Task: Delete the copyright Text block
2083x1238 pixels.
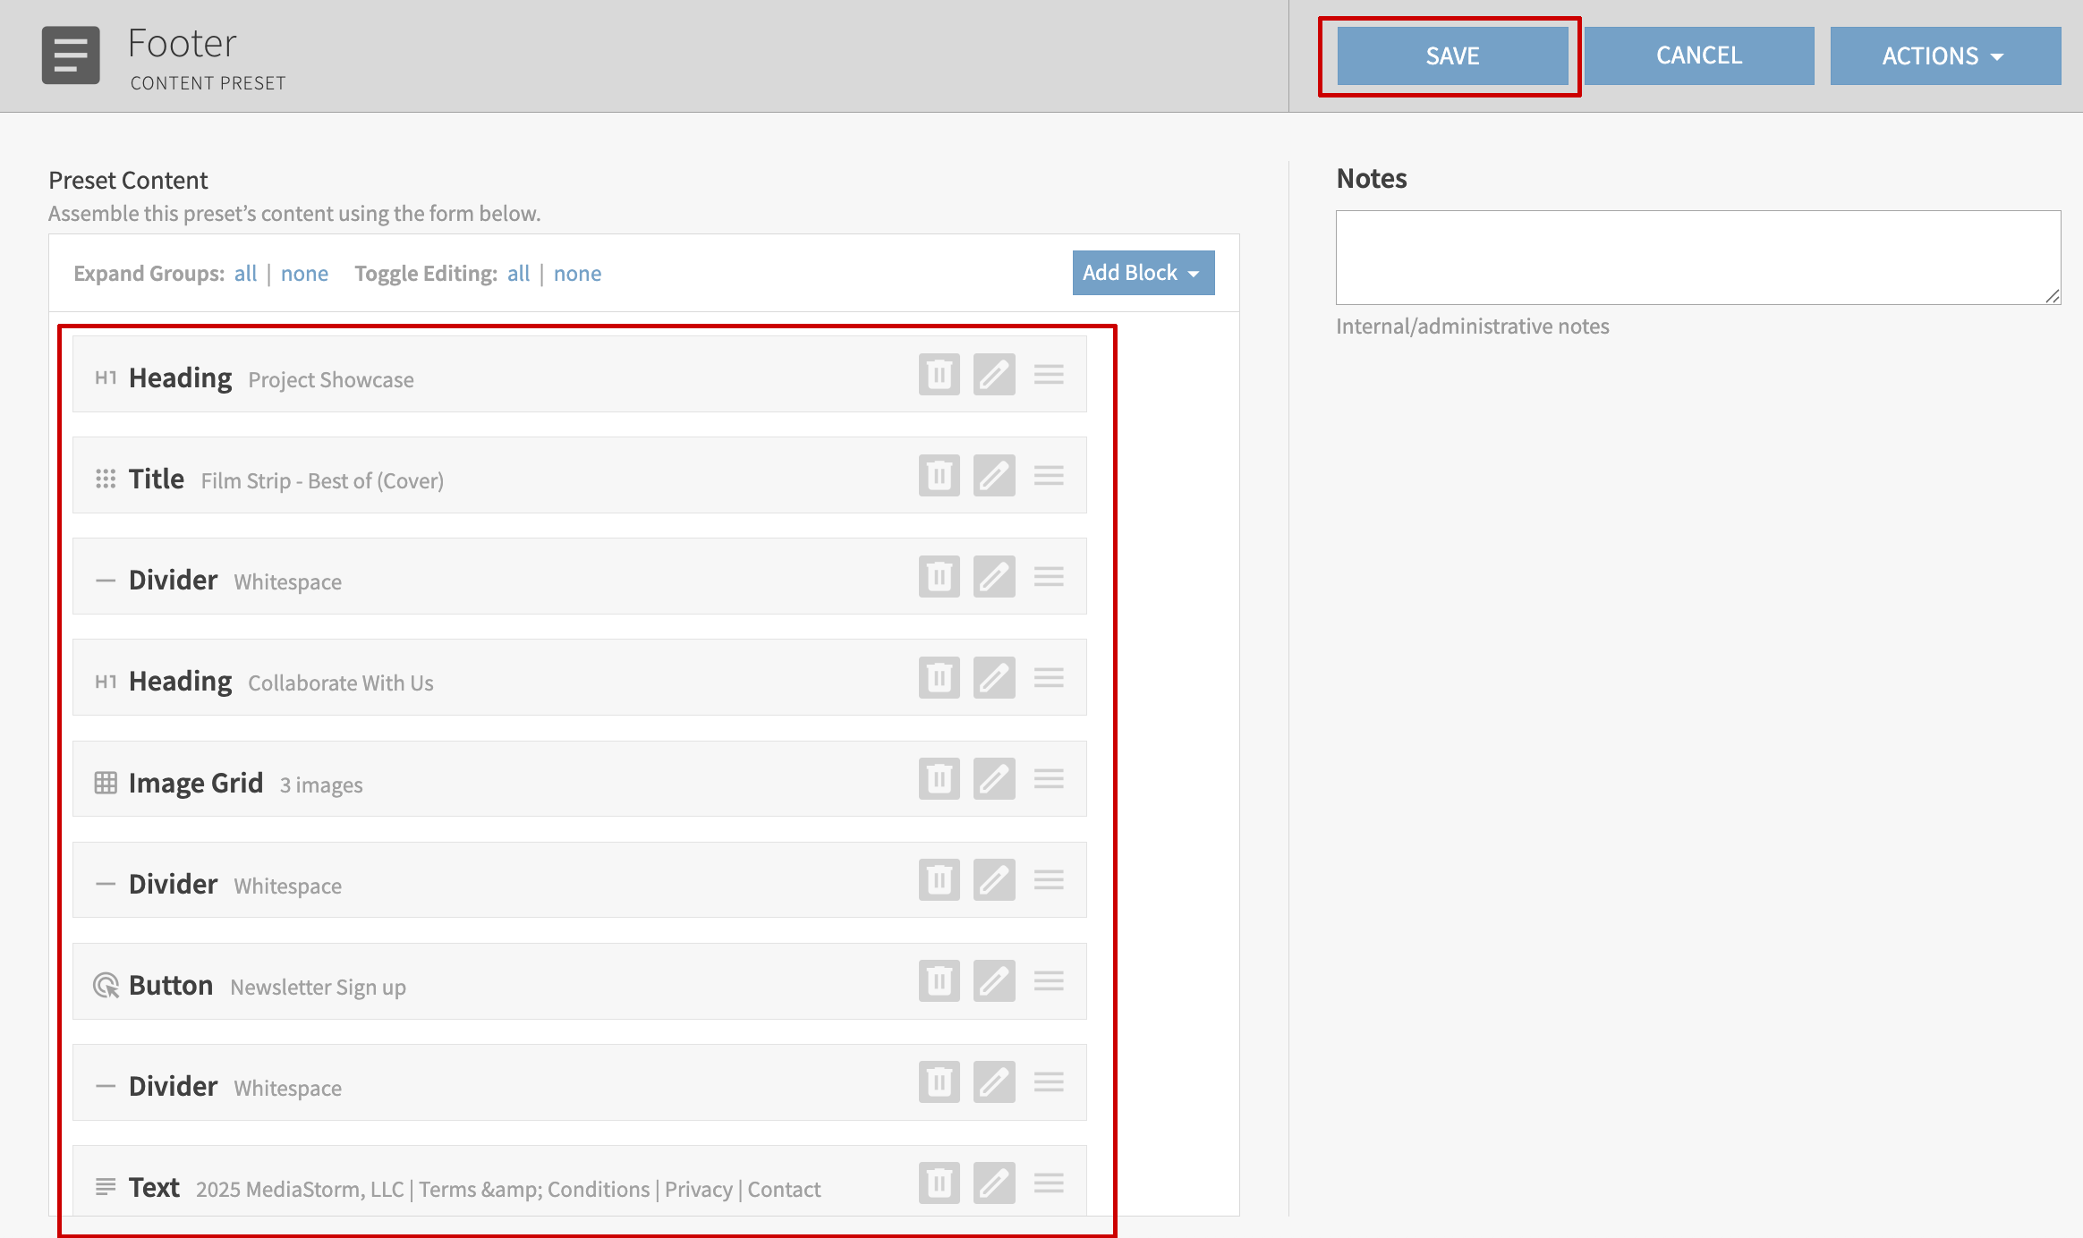Action: pyautogui.click(x=939, y=1183)
